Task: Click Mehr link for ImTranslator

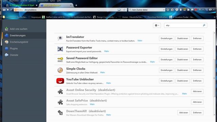Action: (140, 41)
